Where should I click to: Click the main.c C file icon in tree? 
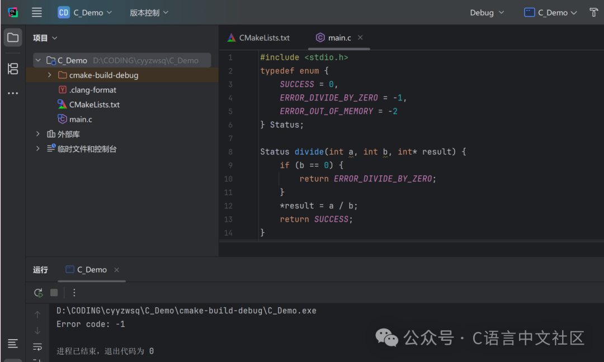[x=62, y=119]
